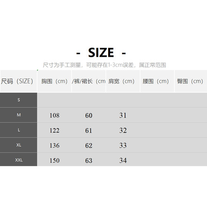This screenshot has width=207, height=207.
Task: Click the 胸围 (cm) column header
Action: (x=54, y=81)
